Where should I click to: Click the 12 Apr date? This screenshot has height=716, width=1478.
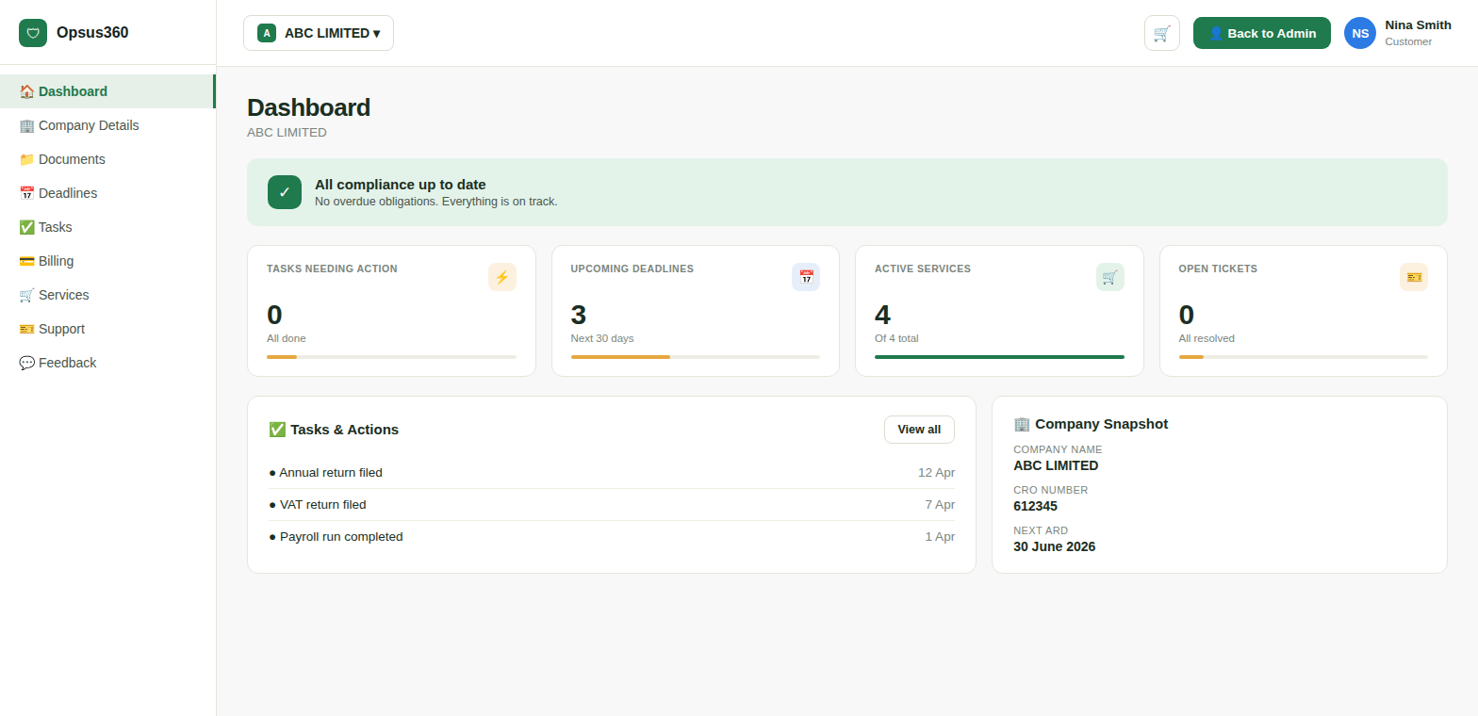pos(937,473)
